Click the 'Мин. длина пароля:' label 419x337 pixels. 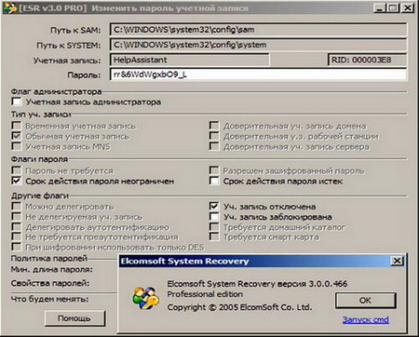[x=52, y=269]
